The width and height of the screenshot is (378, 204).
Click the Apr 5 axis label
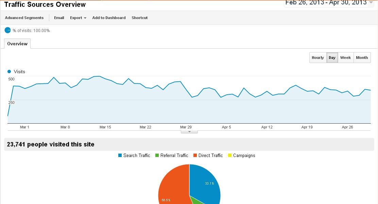226,127
